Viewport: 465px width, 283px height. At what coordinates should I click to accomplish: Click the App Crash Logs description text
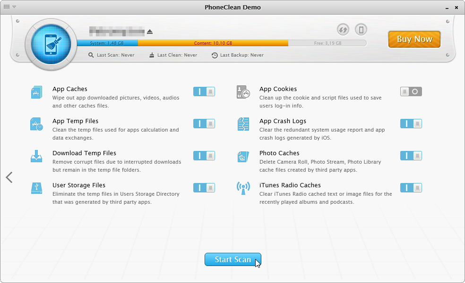coord(322,134)
